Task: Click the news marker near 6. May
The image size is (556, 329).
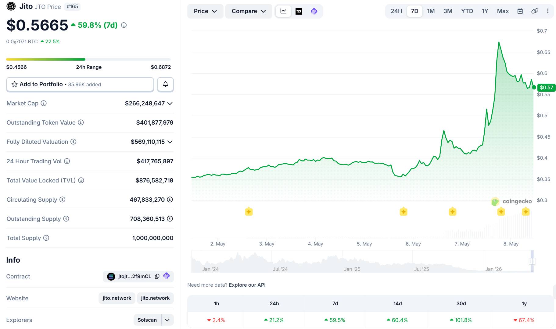Action: pos(404,211)
